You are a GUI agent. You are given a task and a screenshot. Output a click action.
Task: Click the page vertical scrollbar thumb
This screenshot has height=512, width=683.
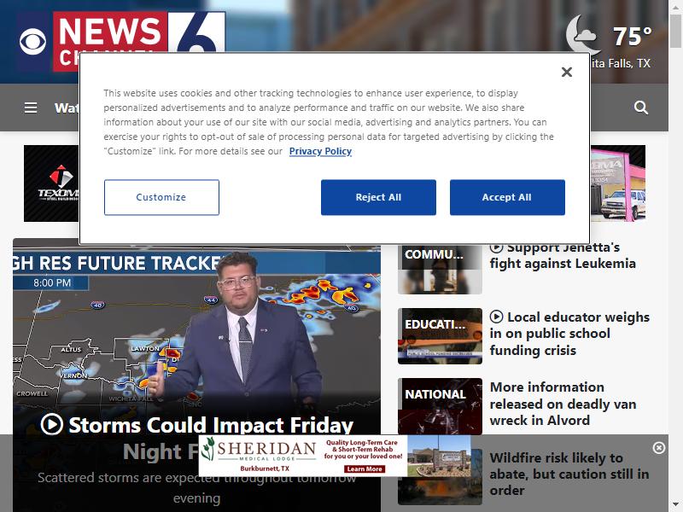675,31
